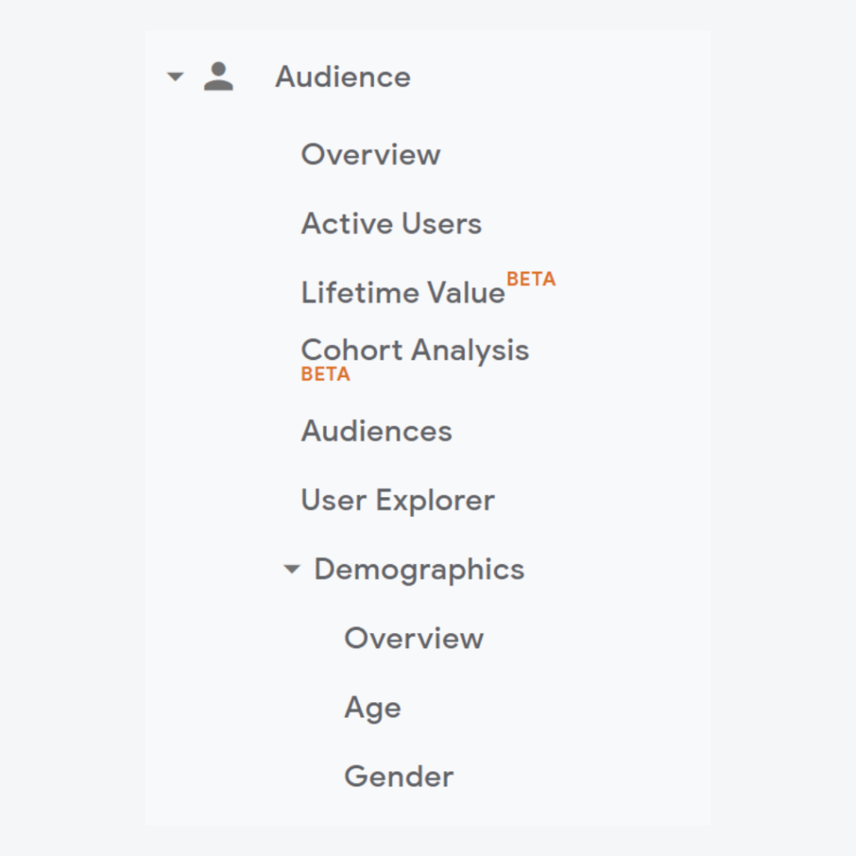
Task: View the Gender demographics report
Action: 398,775
